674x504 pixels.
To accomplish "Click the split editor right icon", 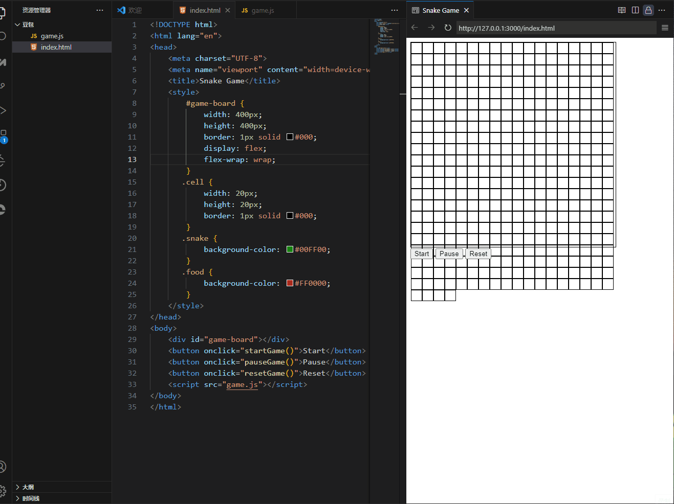I will 635,10.
